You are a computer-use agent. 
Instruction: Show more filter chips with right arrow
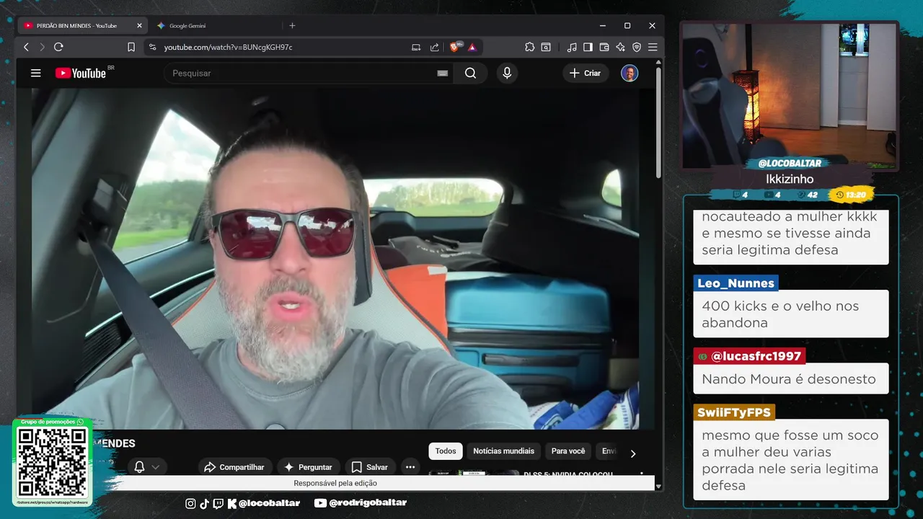633,454
